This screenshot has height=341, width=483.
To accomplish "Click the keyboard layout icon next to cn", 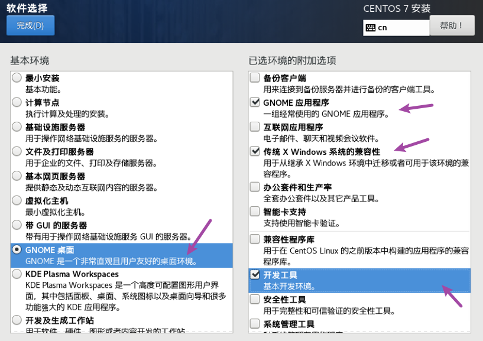I will (x=371, y=28).
